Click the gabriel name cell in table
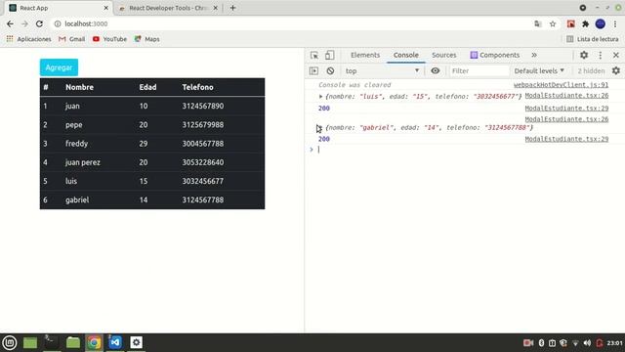The width and height of the screenshot is (625, 352). [x=77, y=199]
